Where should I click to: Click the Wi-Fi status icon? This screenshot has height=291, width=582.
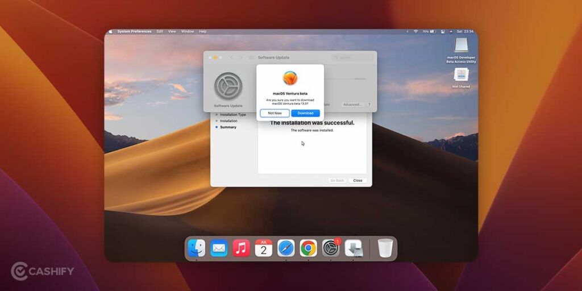[415, 32]
